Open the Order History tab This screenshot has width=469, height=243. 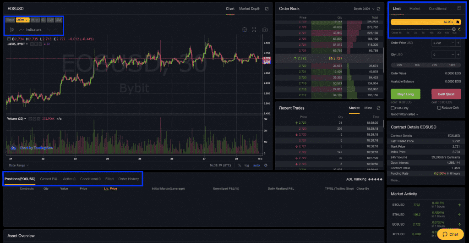point(129,179)
